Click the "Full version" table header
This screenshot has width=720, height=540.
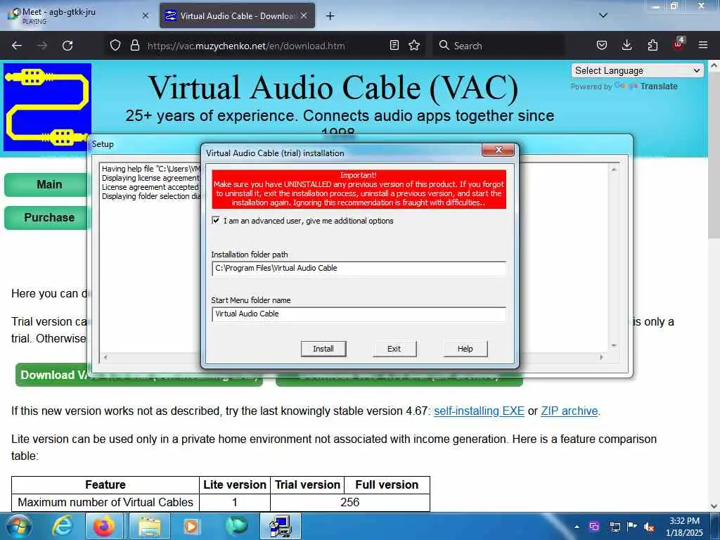click(387, 485)
